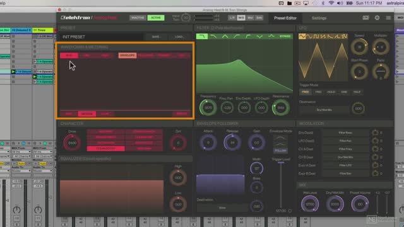Viewport: 404px width, 227px height.
Task: Click the Trigger Level reset icon beside 127.00
Action: (x=290, y=211)
